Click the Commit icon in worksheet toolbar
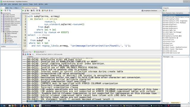Viewport: 190px width, 107px height. tap(37, 11)
